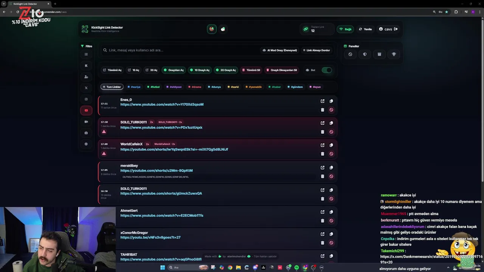This screenshot has width=484, height=272.
Task: Select the user filter icon in sidebar
Action: pos(86,77)
